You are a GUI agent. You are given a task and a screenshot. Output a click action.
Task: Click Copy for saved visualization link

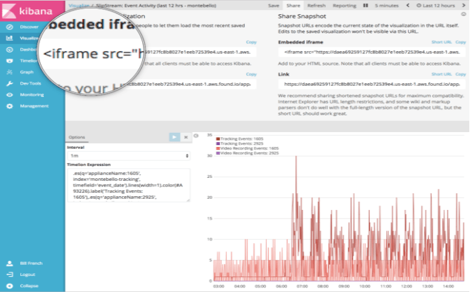tap(251, 74)
